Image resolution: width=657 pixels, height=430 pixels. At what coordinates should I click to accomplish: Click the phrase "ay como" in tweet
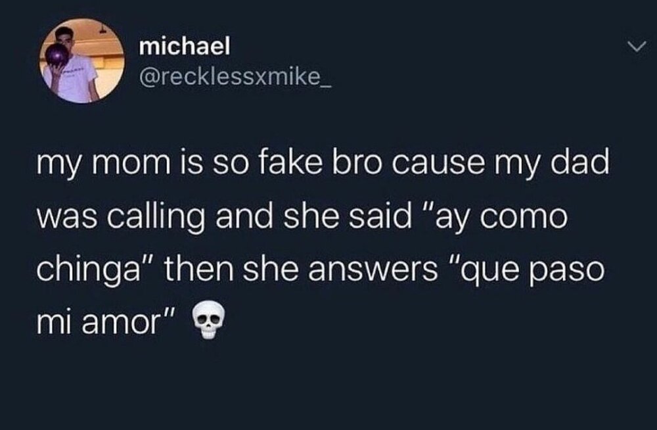pyautogui.click(x=501, y=218)
